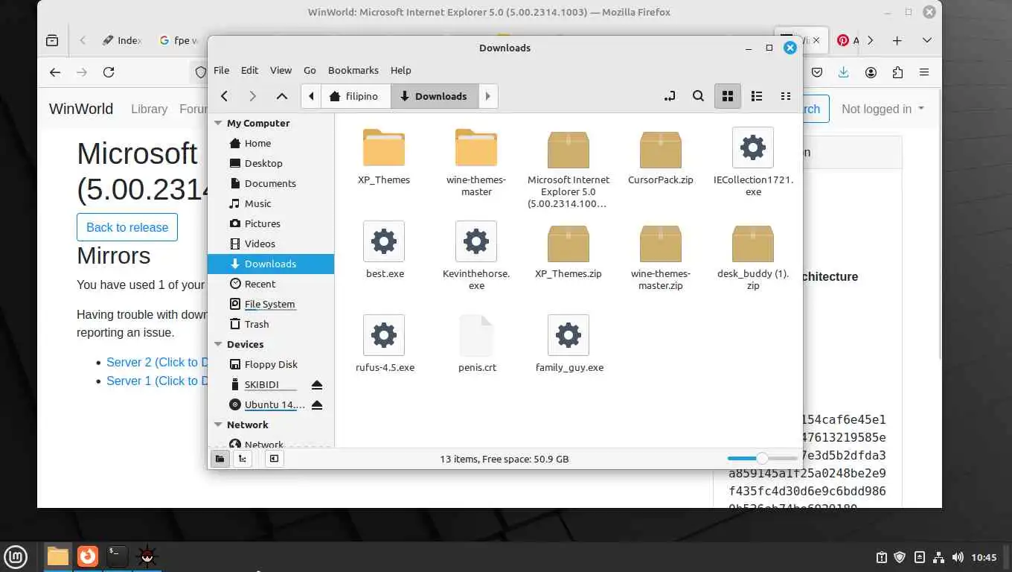
Task: Open the Server 2 mirror link
Action: [x=157, y=362]
